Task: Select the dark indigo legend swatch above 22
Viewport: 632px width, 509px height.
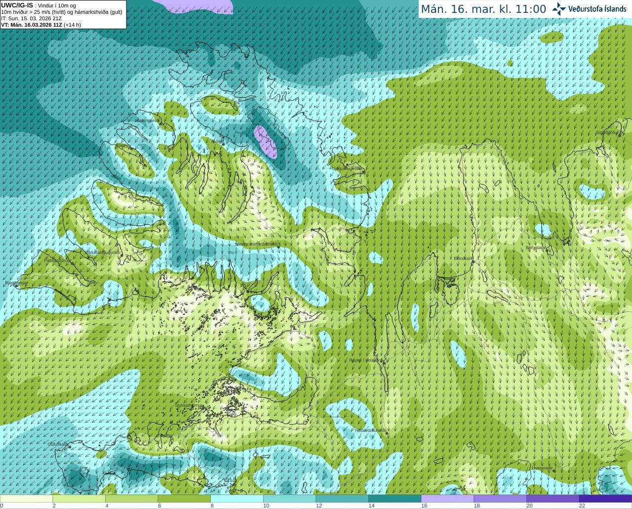Action: pyautogui.click(x=605, y=499)
